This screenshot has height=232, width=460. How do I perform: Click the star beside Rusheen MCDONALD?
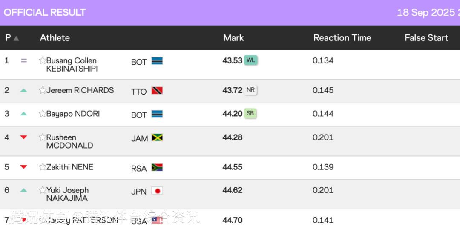pyautogui.click(x=42, y=137)
